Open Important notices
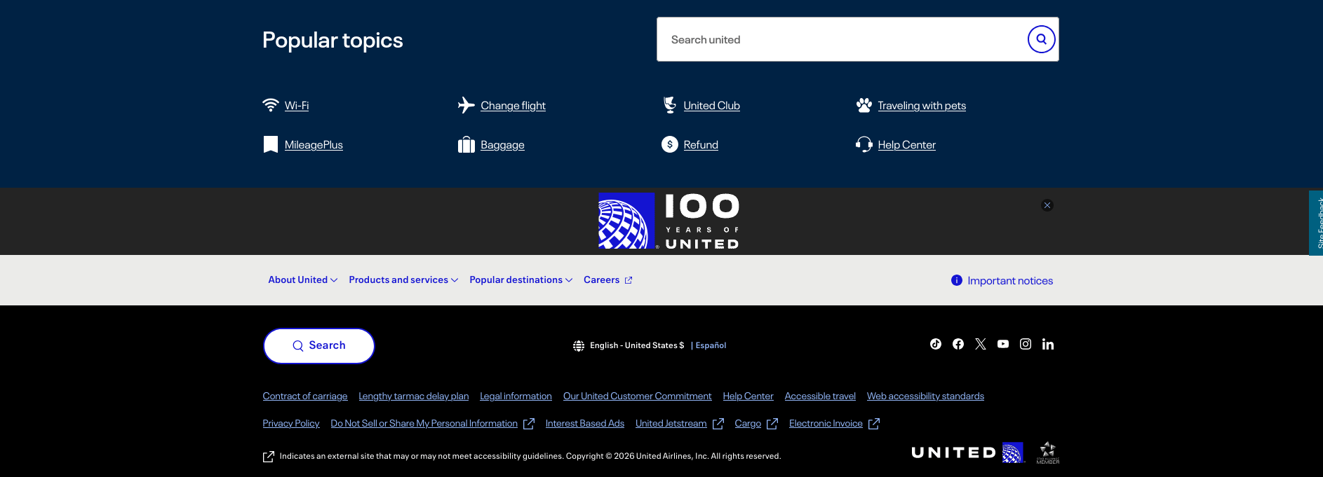 tap(1009, 281)
